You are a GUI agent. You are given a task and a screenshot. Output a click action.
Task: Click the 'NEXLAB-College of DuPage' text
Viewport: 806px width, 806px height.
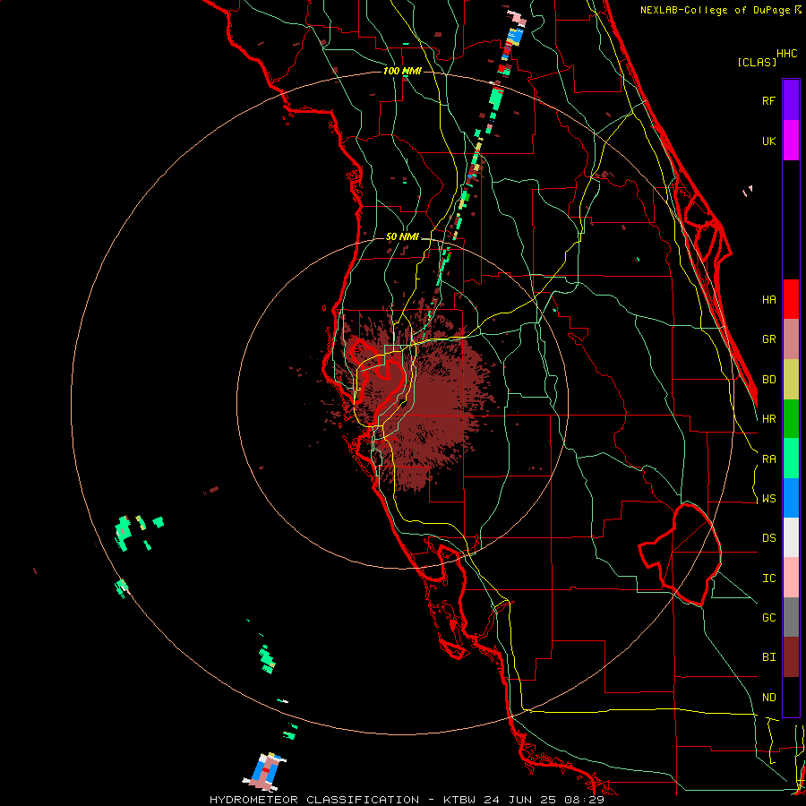pos(715,10)
